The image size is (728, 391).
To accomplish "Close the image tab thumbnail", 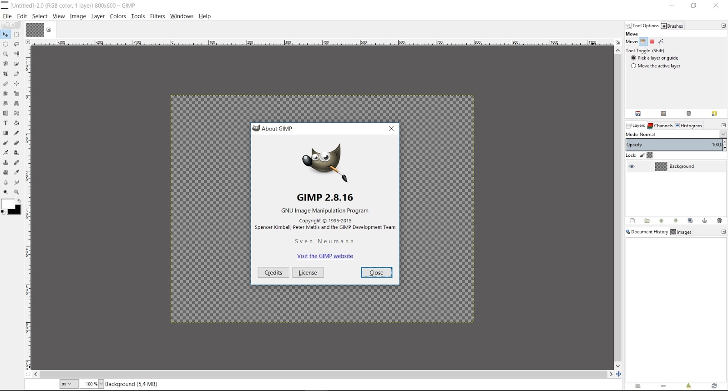I will tap(49, 30).
